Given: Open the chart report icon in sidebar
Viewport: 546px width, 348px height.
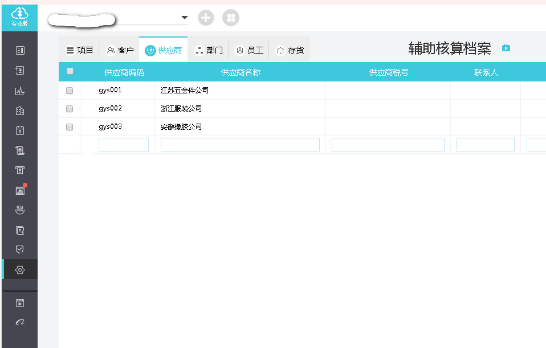Looking at the screenshot, I should click(x=20, y=91).
